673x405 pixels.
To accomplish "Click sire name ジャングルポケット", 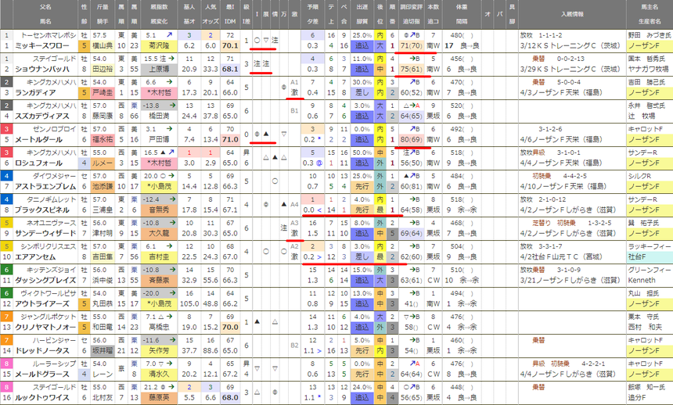I will tap(49, 317).
